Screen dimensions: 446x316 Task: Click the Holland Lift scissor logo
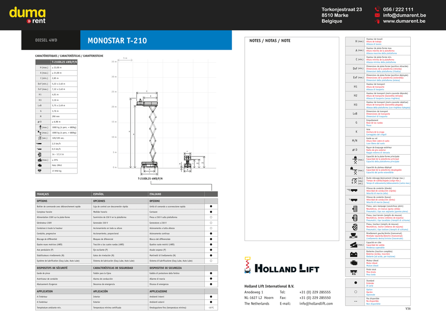point(247,265)
